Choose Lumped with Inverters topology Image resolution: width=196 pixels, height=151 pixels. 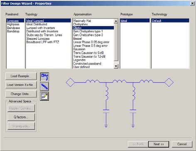[x=48, y=28]
